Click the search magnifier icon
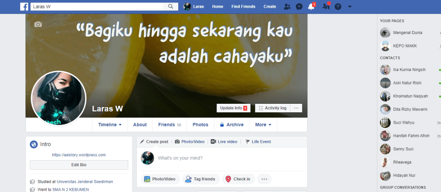 pos(171,6)
